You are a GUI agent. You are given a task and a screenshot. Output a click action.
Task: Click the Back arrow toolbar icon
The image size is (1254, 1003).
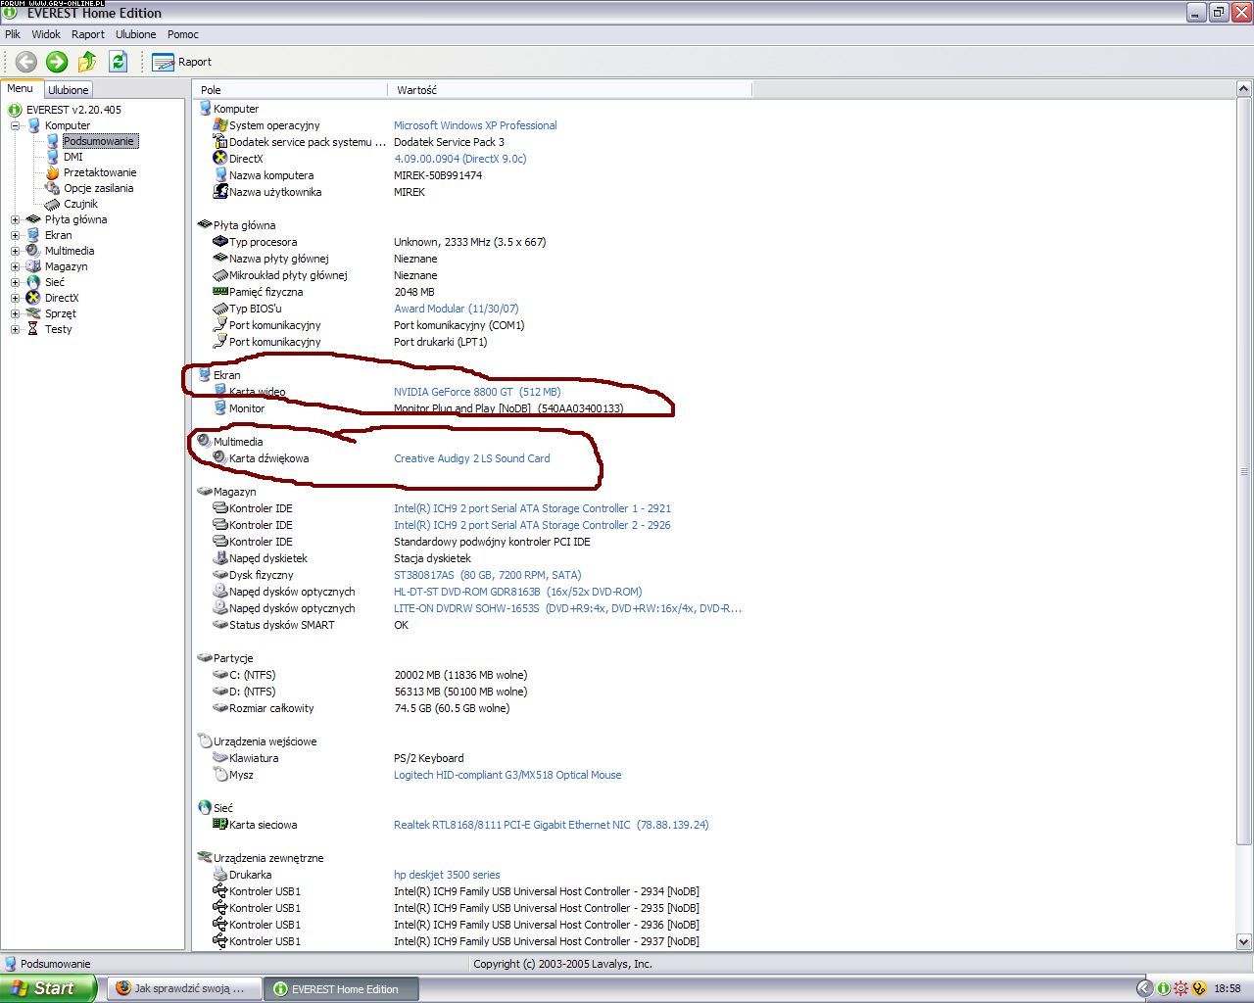coord(26,62)
